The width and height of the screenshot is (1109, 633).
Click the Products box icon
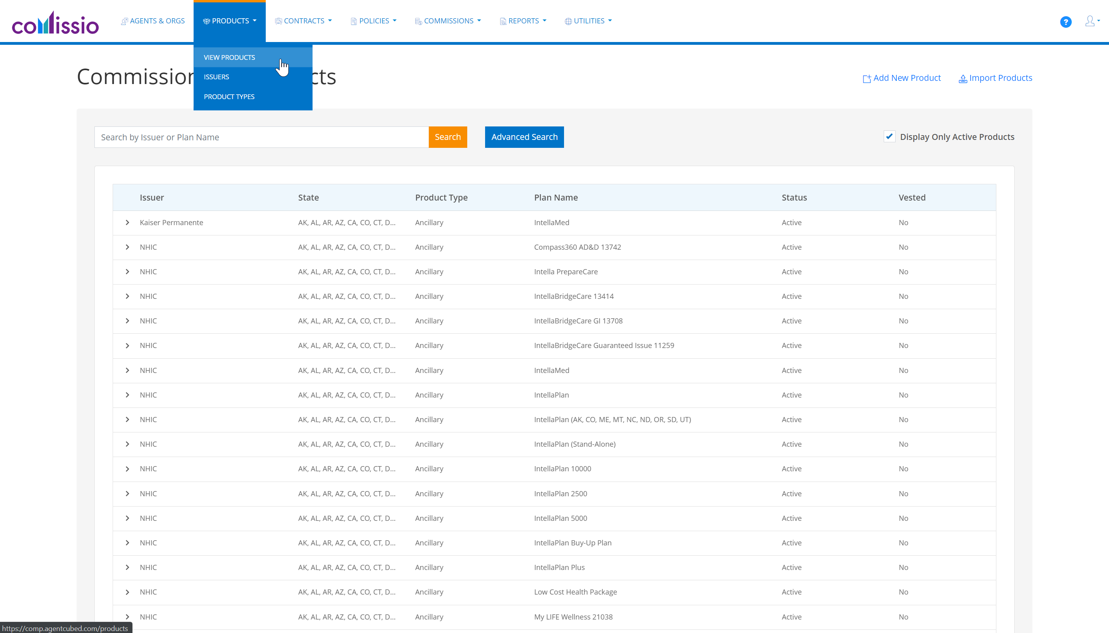click(206, 21)
